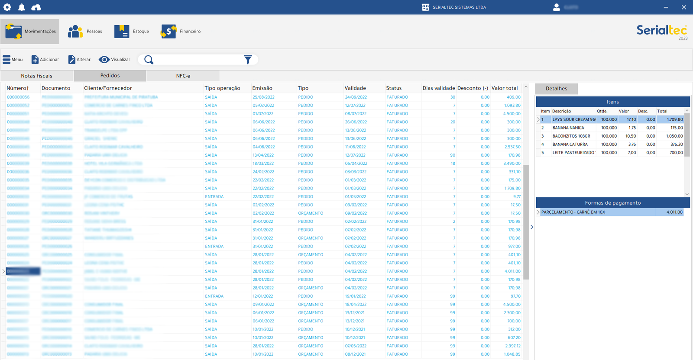Switch to the Notas fiscais tab
Image resolution: width=693 pixels, height=360 pixels.
(x=37, y=76)
